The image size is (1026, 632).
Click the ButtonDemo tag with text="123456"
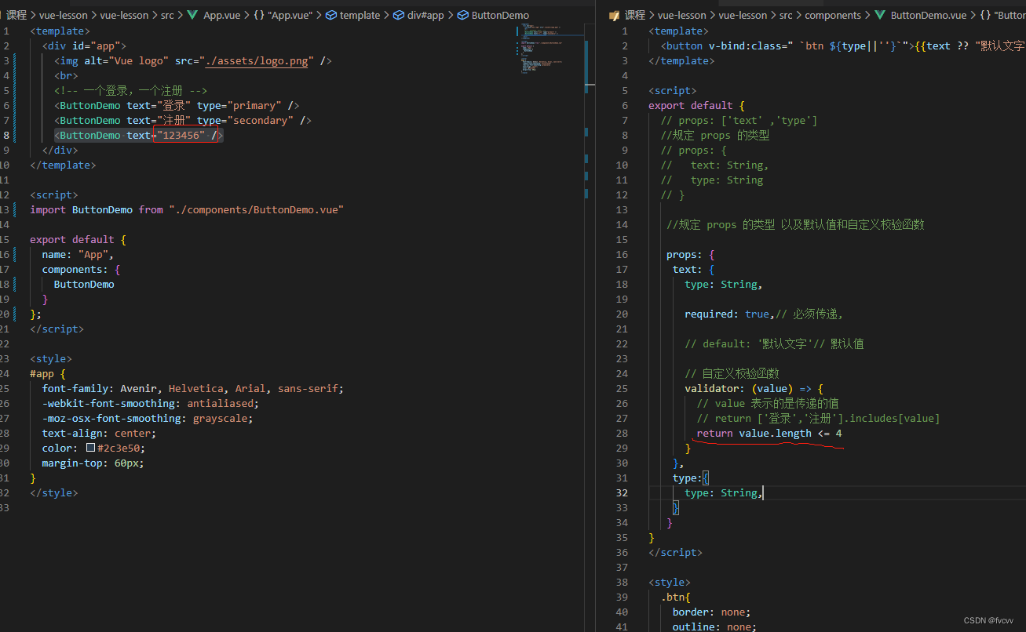pyautogui.click(x=139, y=135)
